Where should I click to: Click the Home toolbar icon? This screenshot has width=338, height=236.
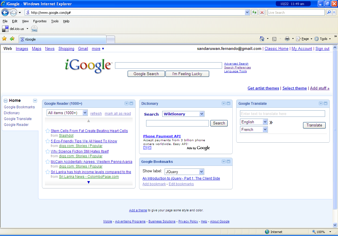(262, 39)
